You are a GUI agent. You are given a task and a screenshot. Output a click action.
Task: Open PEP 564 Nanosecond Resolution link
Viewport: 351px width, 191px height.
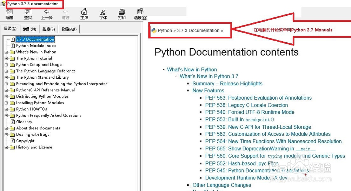point(273,141)
